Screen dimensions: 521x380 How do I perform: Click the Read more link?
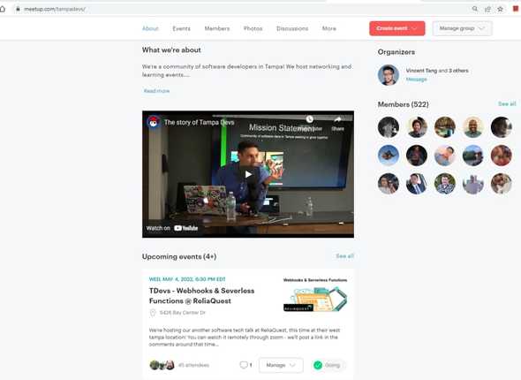[156, 91]
